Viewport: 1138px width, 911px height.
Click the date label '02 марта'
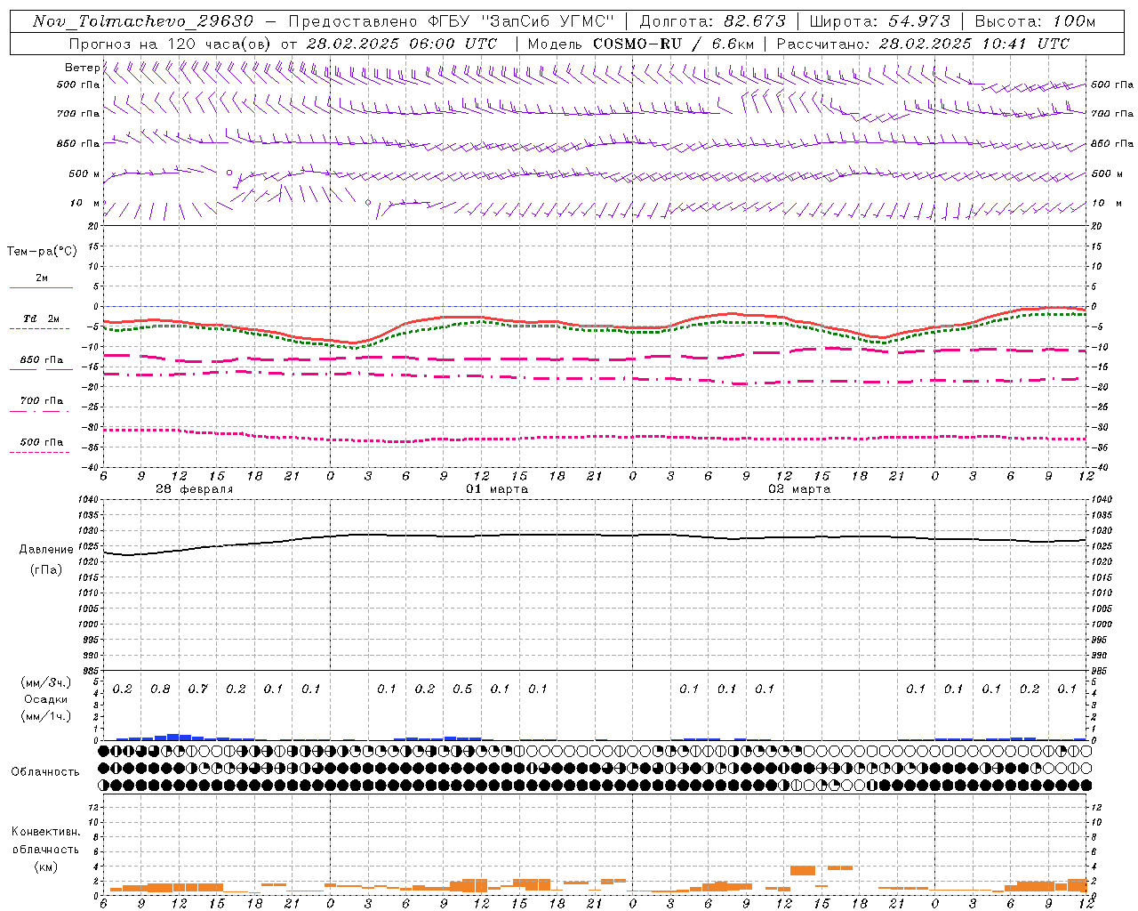(x=799, y=488)
